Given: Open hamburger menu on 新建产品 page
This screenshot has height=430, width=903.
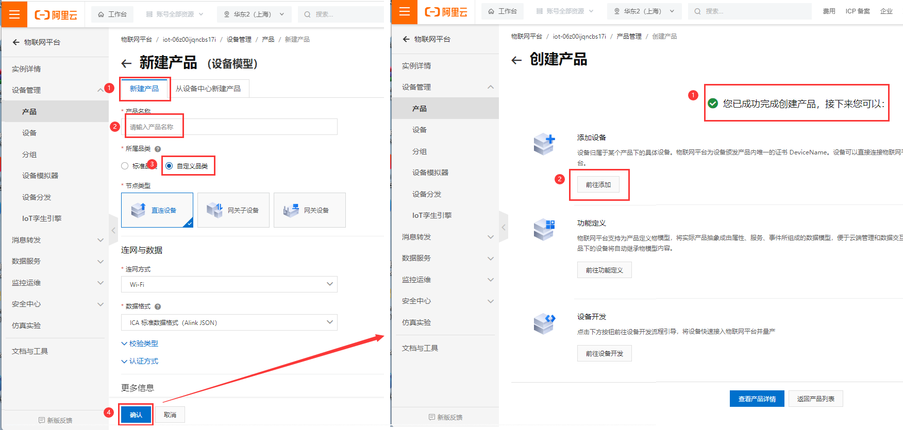Looking at the screenshot, I should point(14,14).
